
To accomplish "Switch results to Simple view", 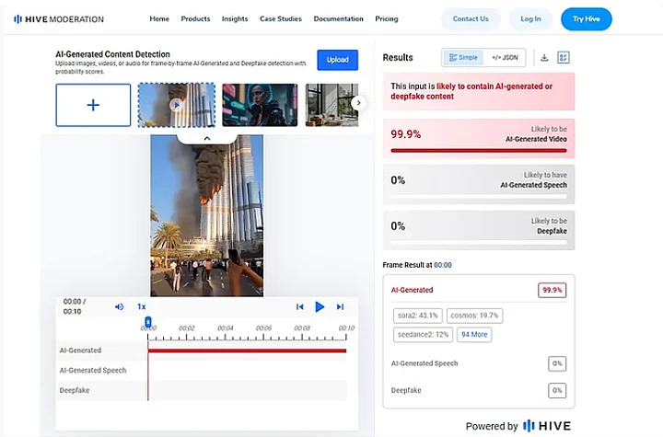I will (x=463, y=57).
